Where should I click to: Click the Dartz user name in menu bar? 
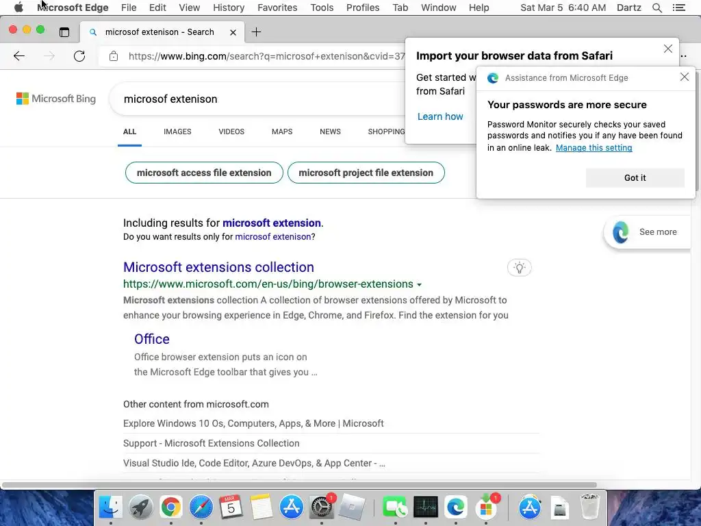(x=628, y=8)
